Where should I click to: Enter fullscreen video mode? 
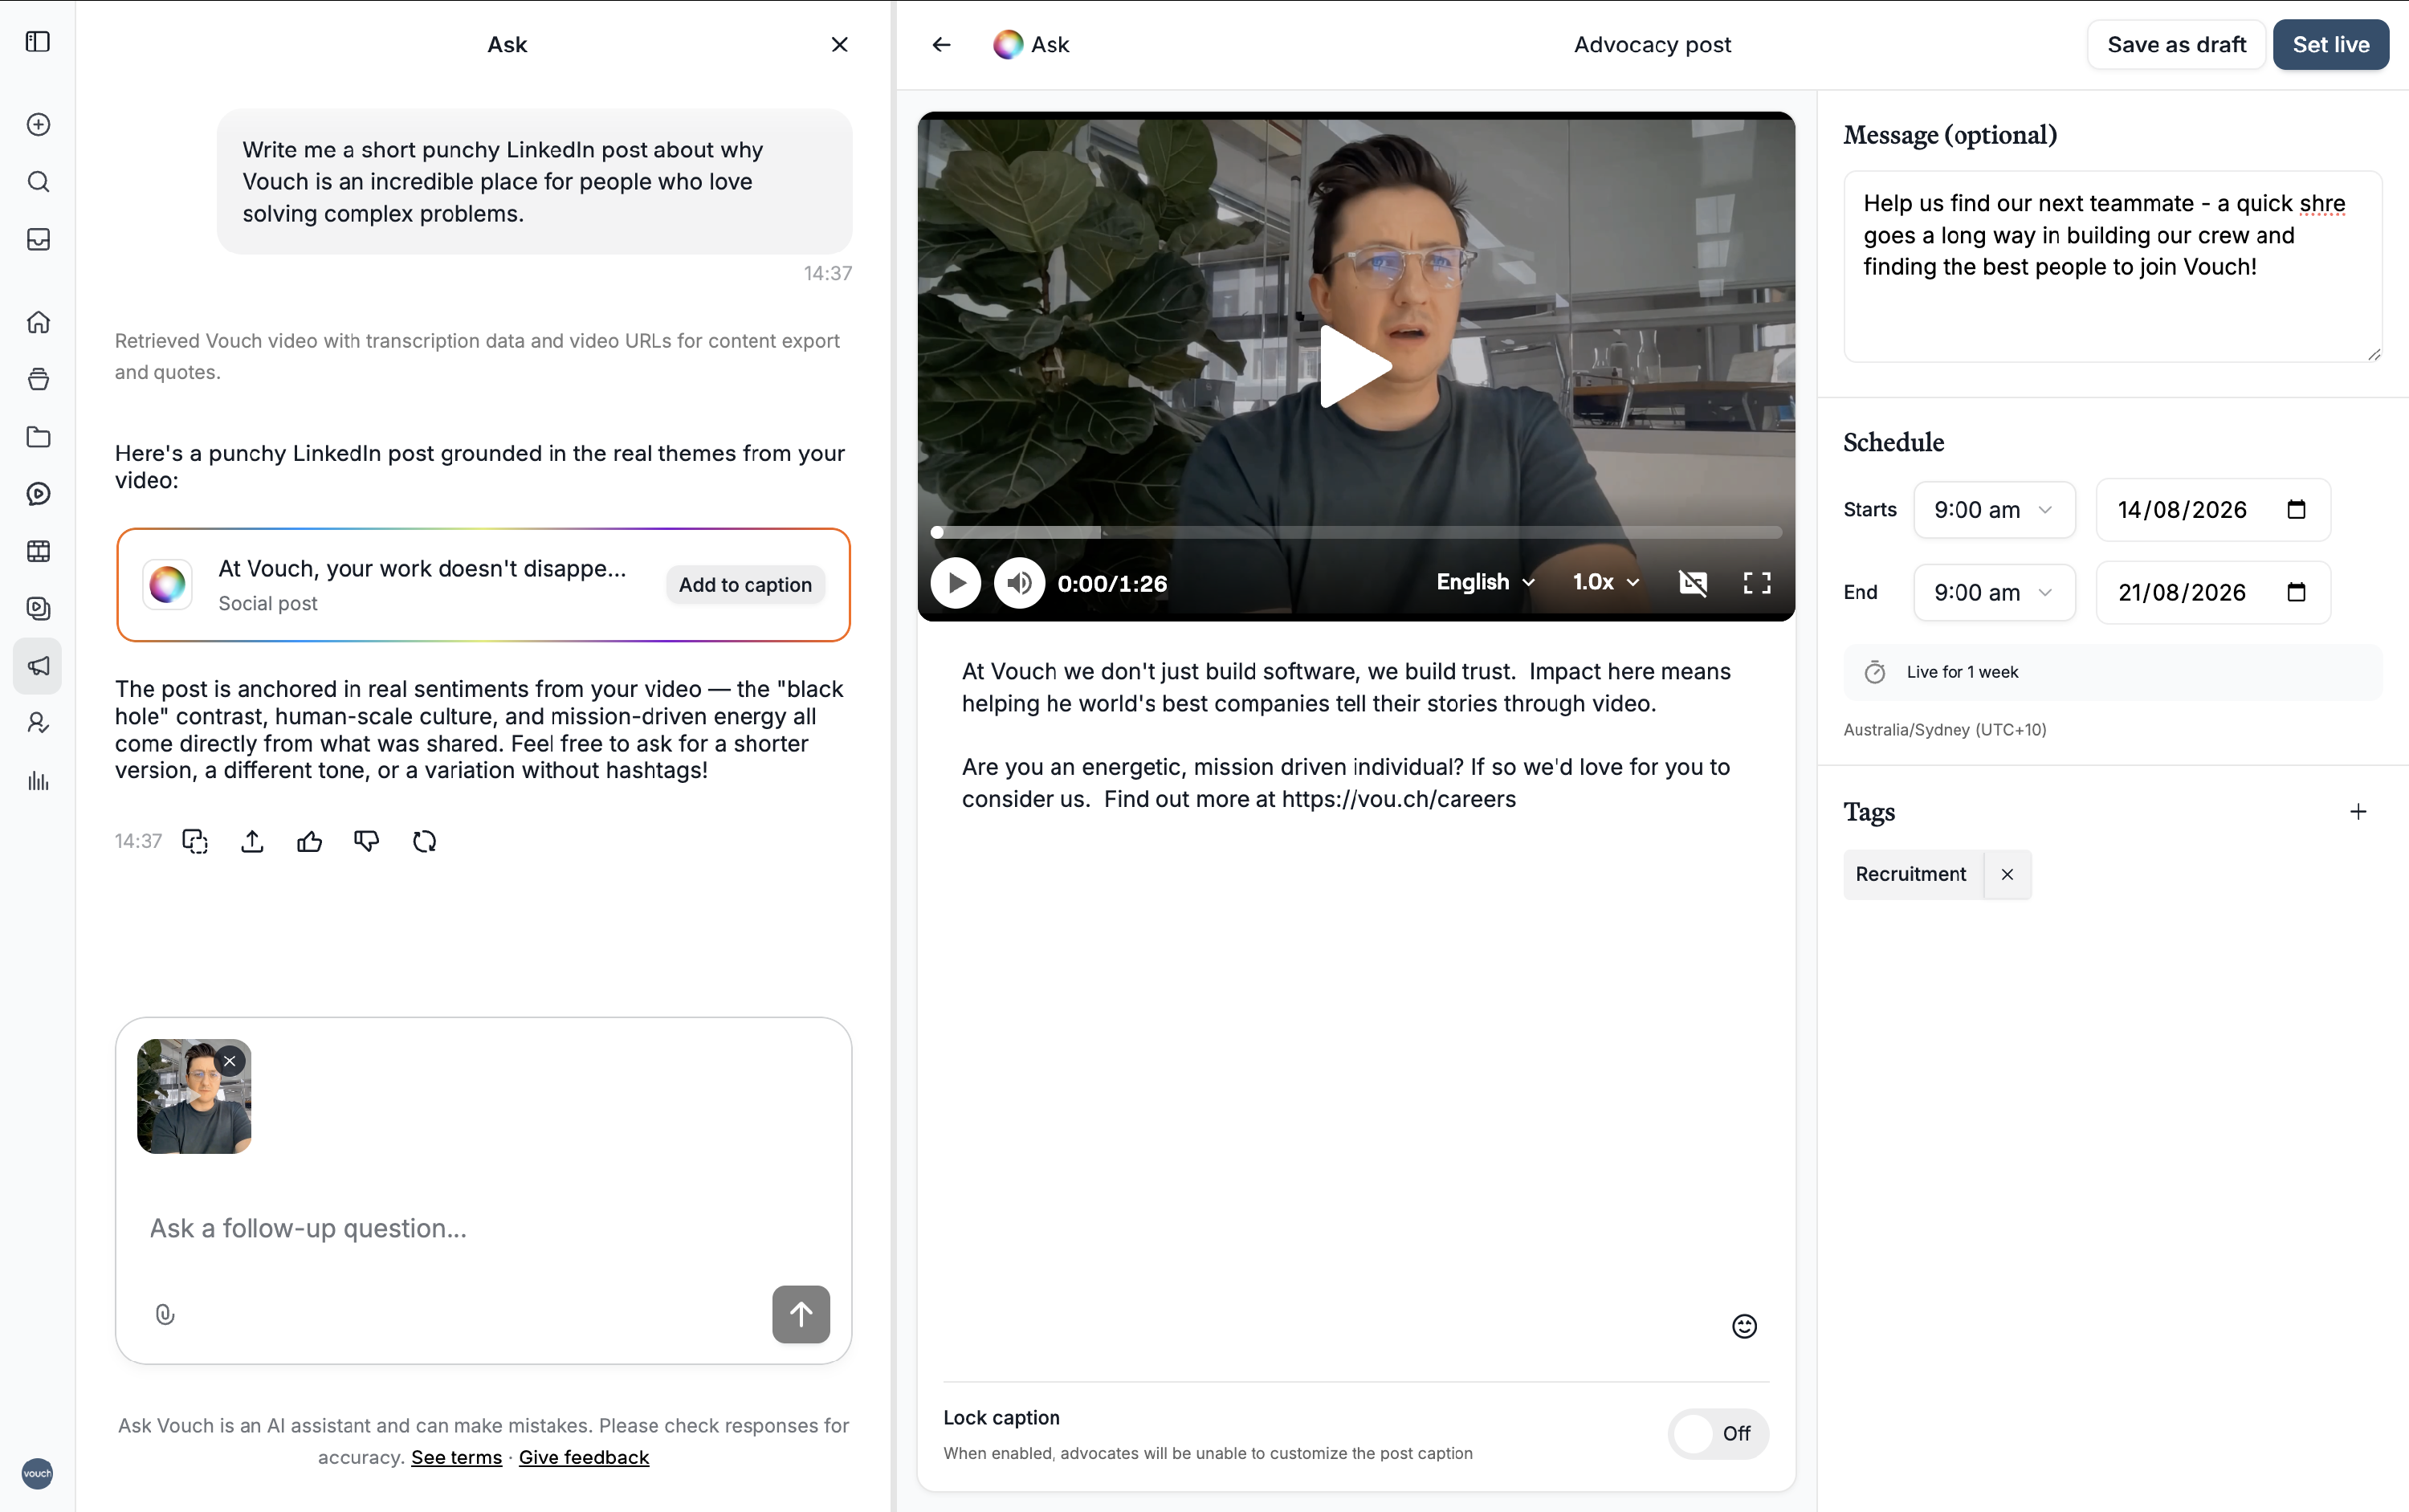pos(1757,583)
